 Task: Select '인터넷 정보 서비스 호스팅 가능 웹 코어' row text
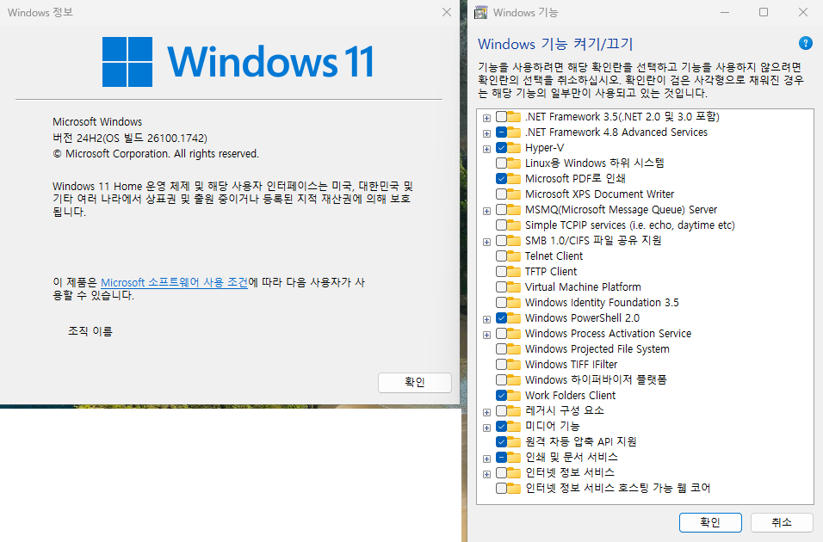(x=618, y=488)
